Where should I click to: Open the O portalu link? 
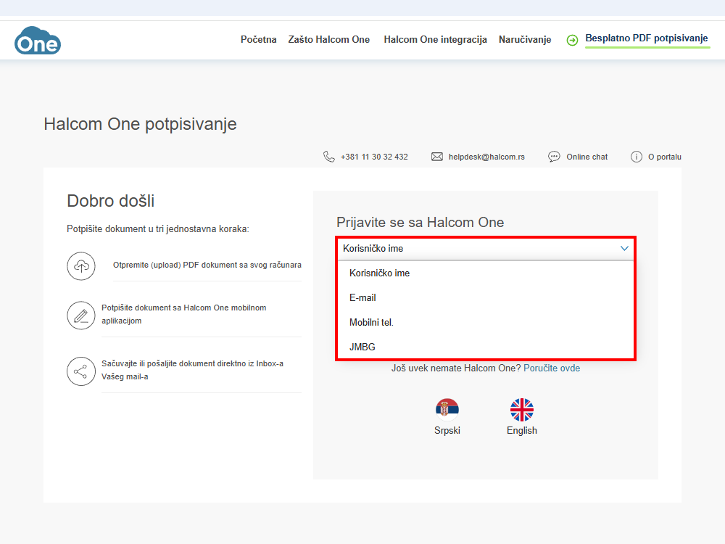664,157
